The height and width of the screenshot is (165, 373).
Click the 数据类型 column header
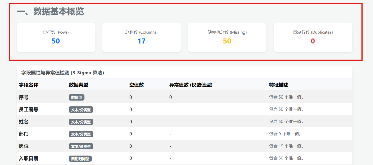[78, 85]
